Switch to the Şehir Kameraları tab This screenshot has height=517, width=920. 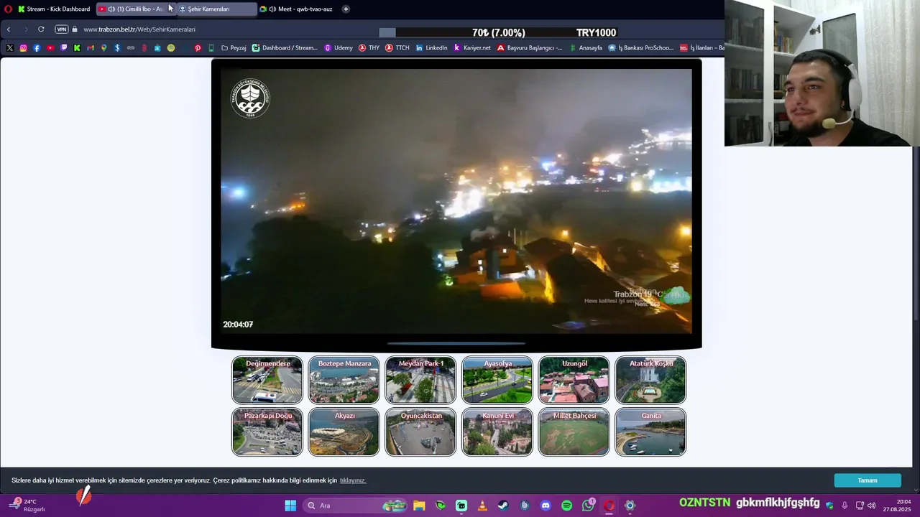pyautogui.click(x=216, y=9)
